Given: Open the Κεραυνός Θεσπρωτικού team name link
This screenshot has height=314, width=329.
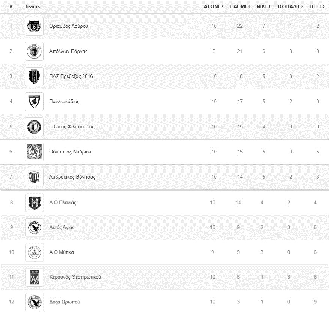Looking at the screenshot, I should coord(75,277).
